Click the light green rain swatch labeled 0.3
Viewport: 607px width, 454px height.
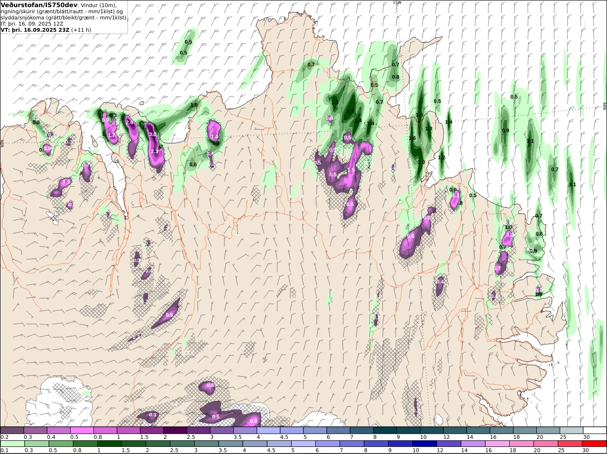pos(36,444)
